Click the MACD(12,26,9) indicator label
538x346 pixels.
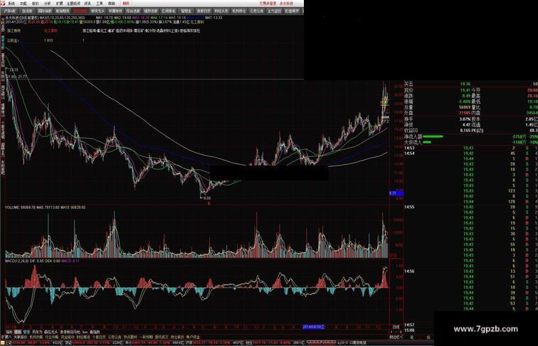(x=17, y=261)
